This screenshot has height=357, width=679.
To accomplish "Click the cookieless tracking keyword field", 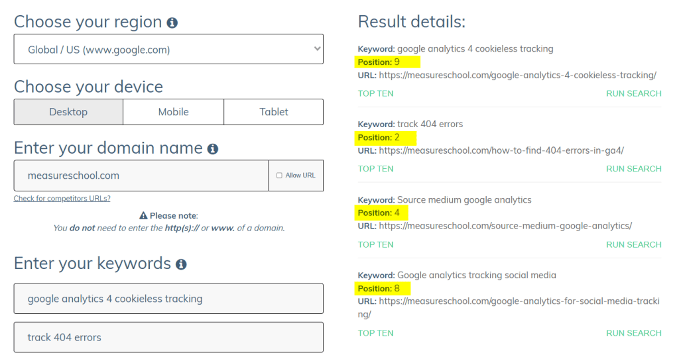I will click(168, 299).
